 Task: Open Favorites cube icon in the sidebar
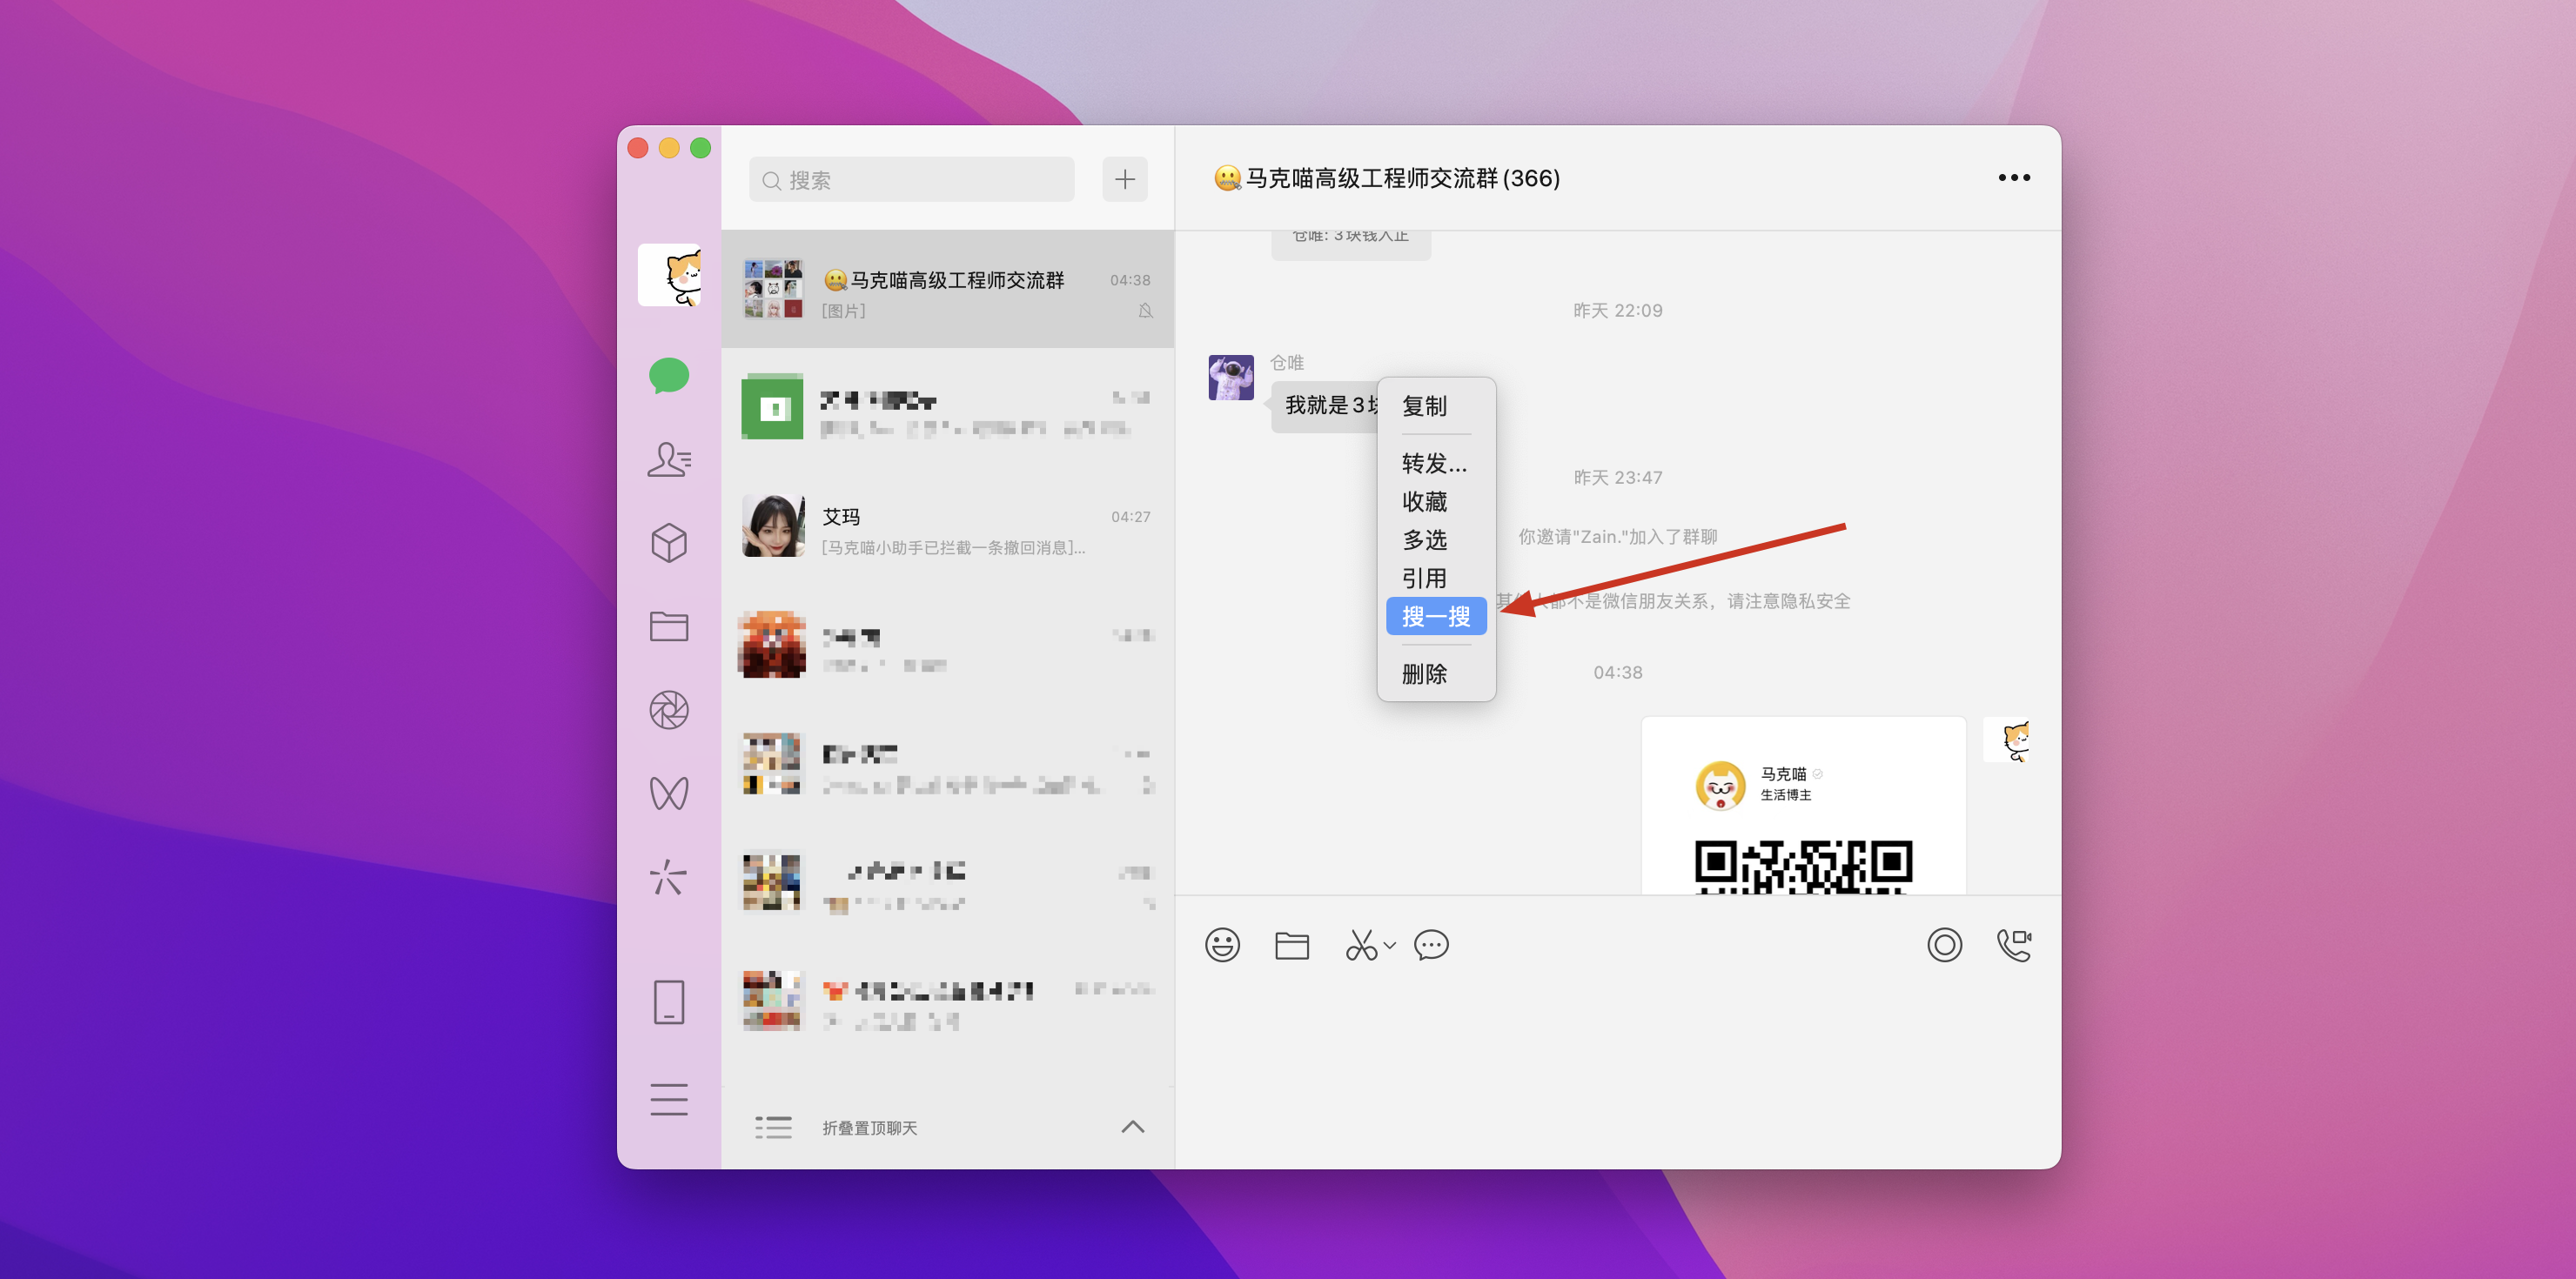pyautogui.click(x=668, y=543)
